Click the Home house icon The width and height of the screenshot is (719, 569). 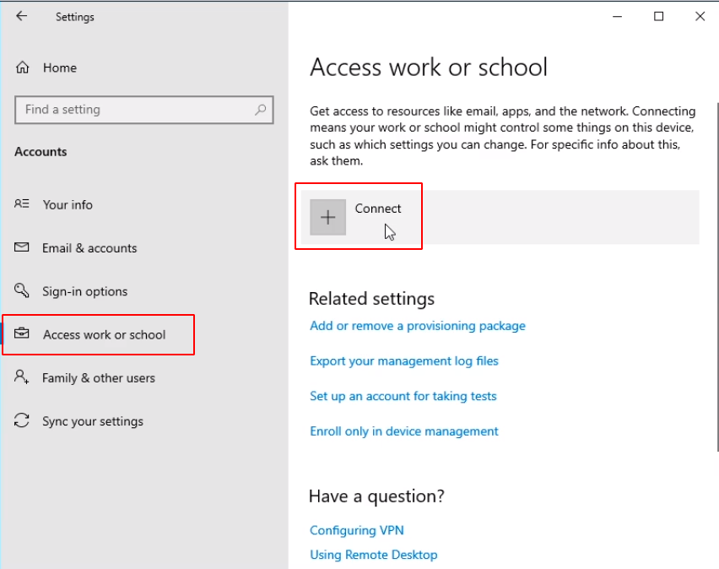coord(23,68)
